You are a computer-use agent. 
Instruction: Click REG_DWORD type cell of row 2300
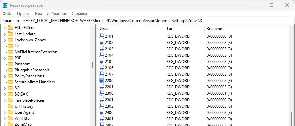(x=178, y=93)
